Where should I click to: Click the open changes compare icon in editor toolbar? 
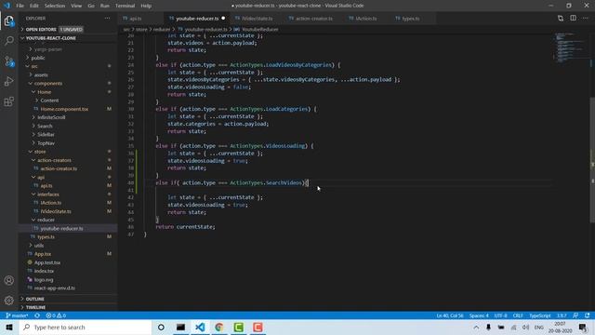(x=561, y=19)
